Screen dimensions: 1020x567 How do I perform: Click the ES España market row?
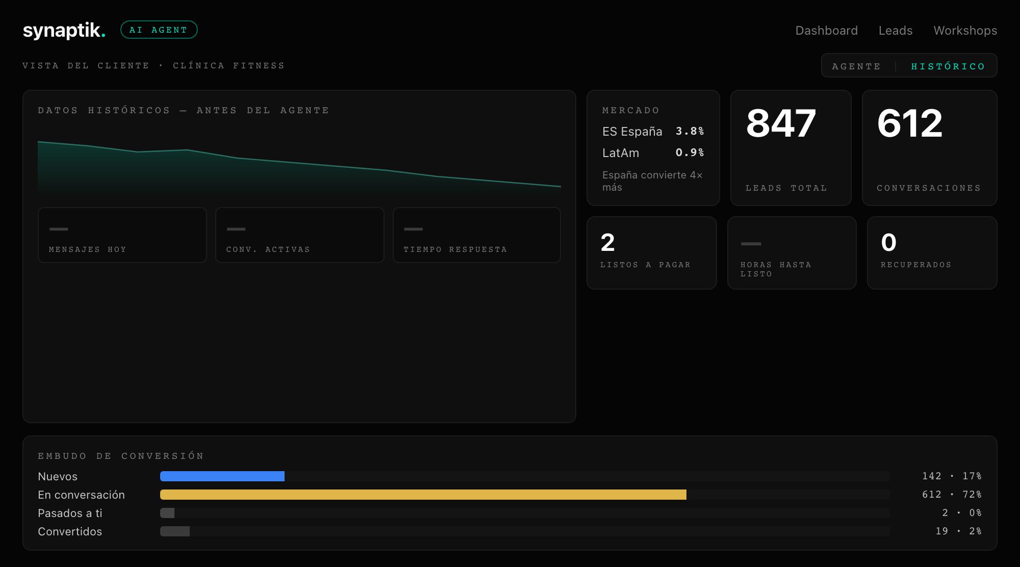pos(653,132)
